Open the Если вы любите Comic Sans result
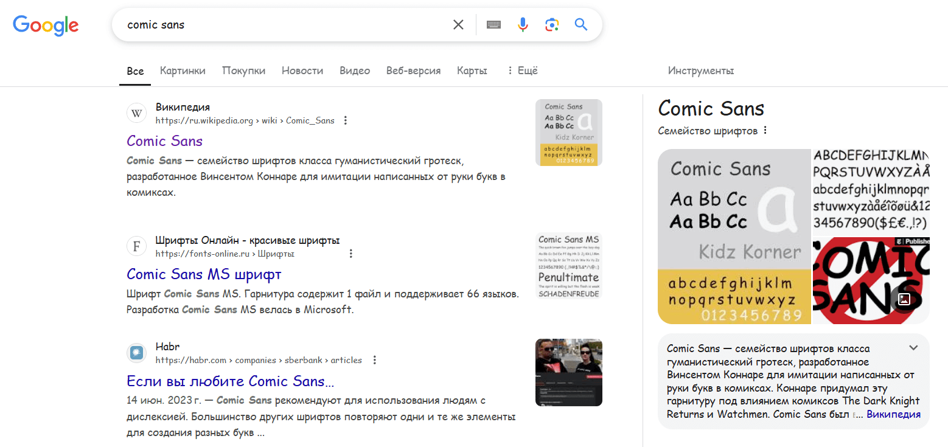 [x=231, y=381]
